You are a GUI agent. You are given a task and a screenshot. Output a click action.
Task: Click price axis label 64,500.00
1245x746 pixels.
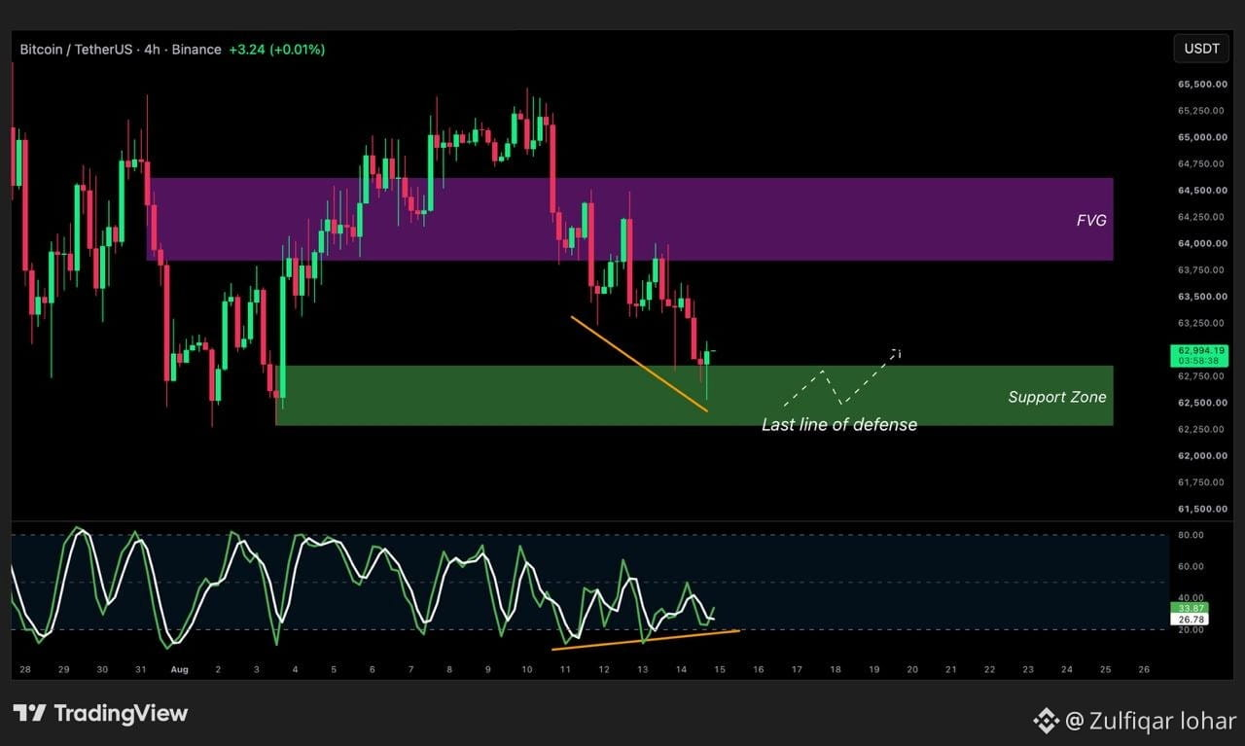pyautogui.click(x=1201, y=191)
